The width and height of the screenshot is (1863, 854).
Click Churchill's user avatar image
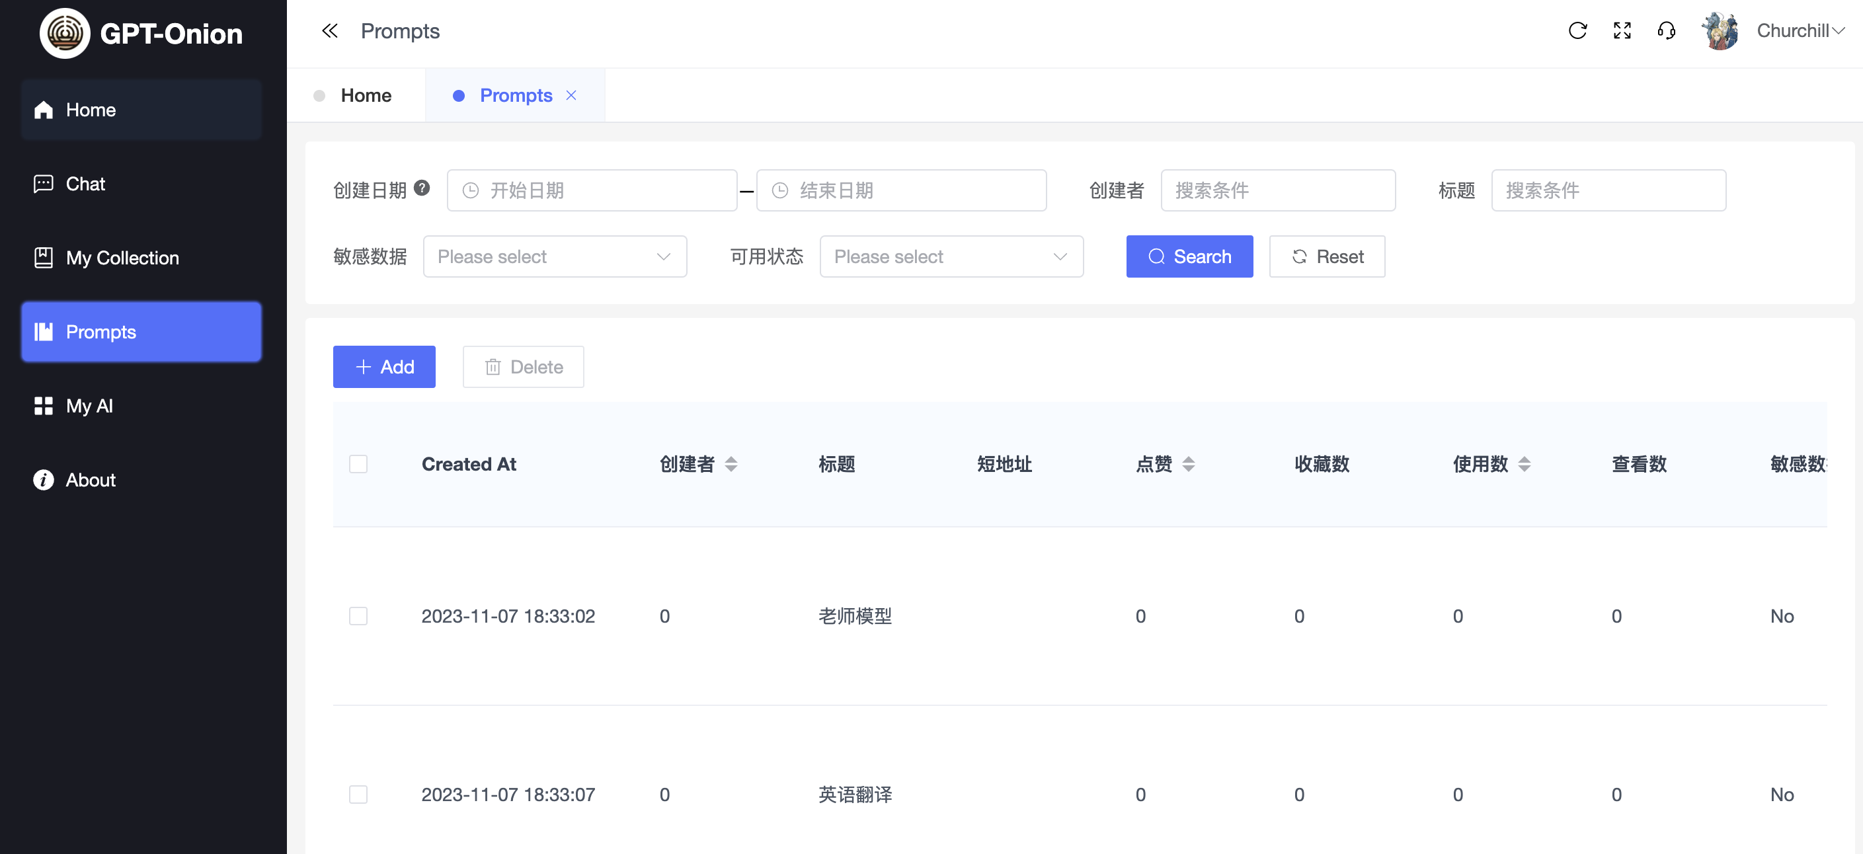pos(1720,31)
